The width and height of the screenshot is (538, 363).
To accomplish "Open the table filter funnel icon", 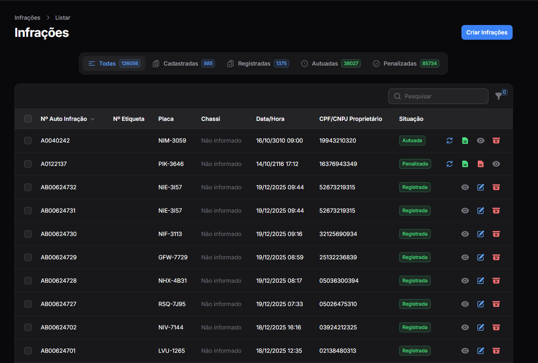I will tap(498, 96).
